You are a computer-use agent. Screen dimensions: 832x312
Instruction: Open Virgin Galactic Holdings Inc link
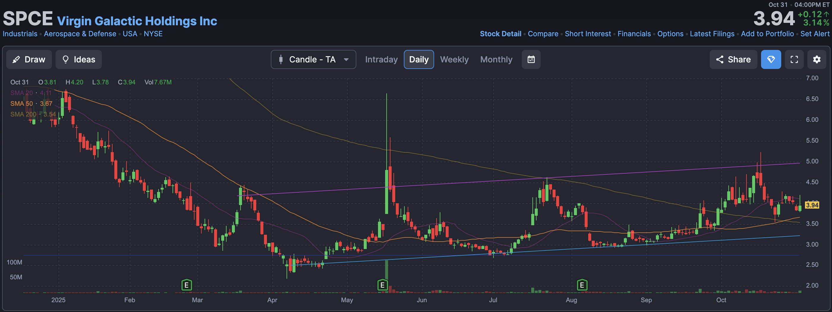tap(137, 21)
